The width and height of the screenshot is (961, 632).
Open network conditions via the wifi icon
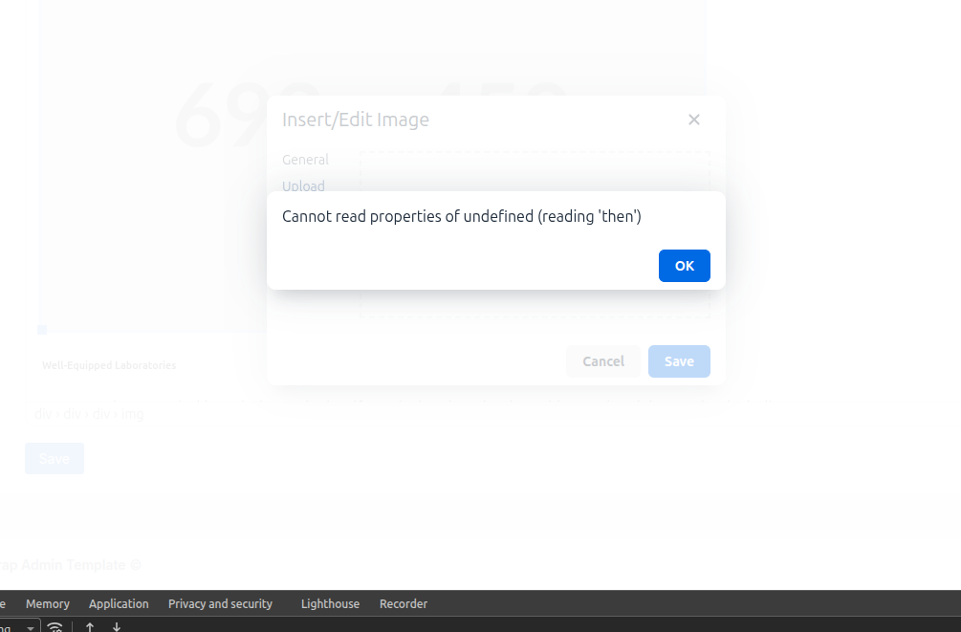pyautogui.click(x=55, y=627)
